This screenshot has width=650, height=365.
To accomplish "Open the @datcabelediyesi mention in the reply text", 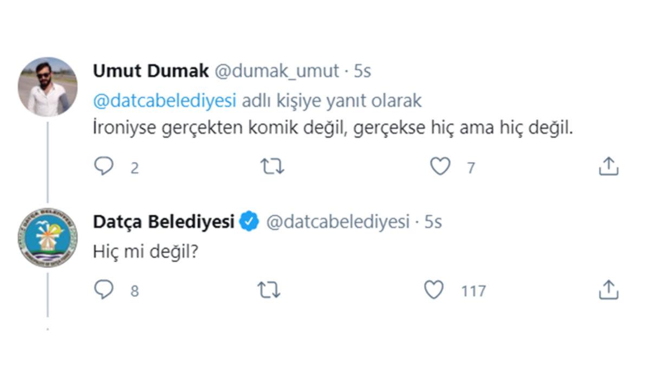I will point(165,100).
